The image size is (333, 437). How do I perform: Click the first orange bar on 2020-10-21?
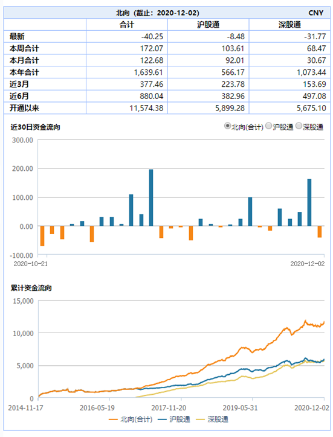pyautogui.click(x=42, y=236)
